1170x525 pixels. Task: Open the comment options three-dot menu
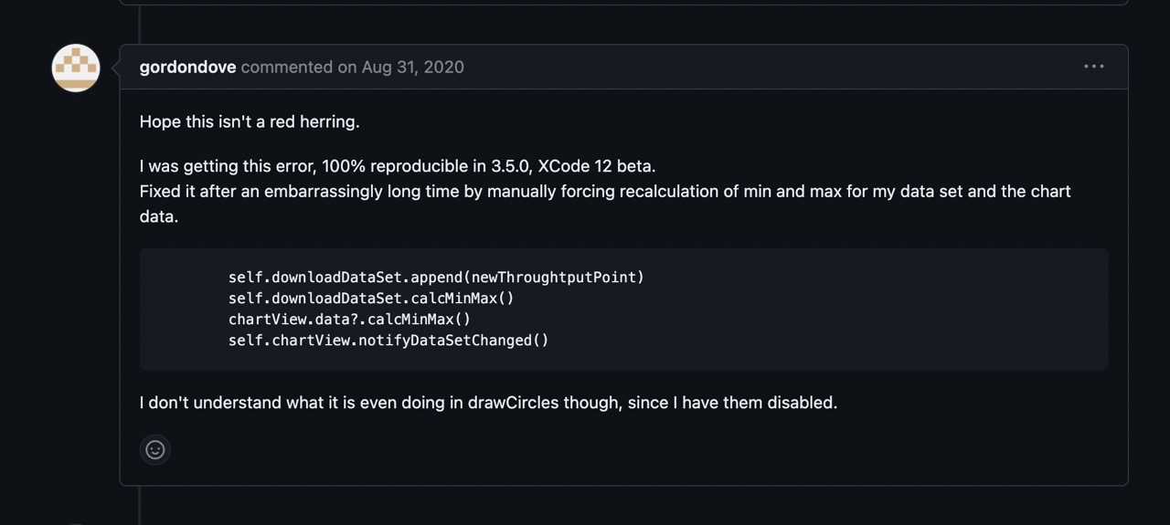(1093, 67)
